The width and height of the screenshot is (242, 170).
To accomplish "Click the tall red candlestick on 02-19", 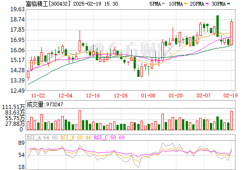I will pos(231,33).
